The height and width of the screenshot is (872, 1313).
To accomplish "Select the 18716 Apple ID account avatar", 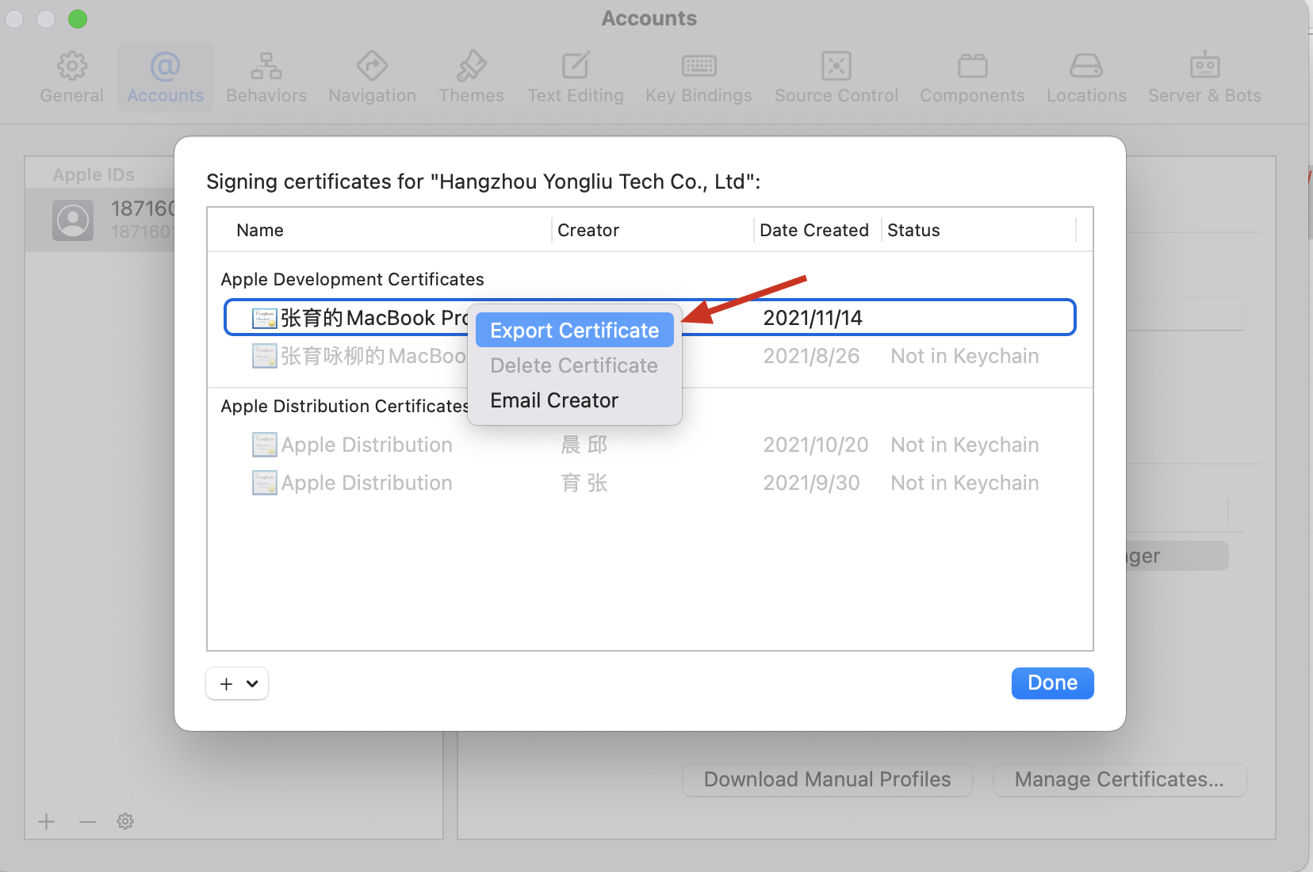I will pyautogui.click(x=73, y=220).
